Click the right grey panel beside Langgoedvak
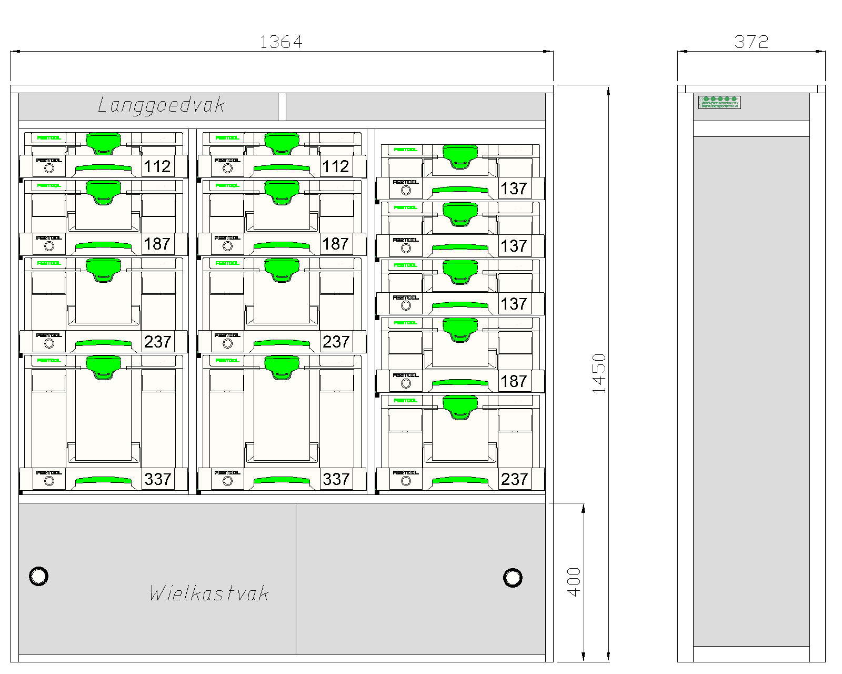 click(x=416, y=107)
